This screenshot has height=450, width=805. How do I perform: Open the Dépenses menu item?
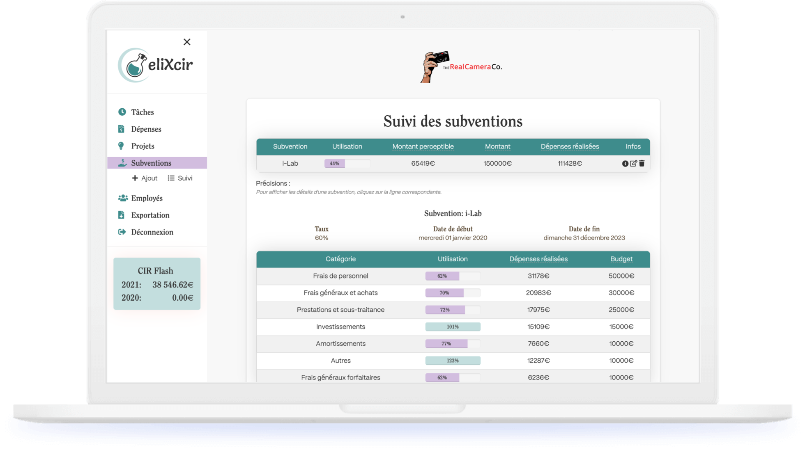tap(146, 129)
